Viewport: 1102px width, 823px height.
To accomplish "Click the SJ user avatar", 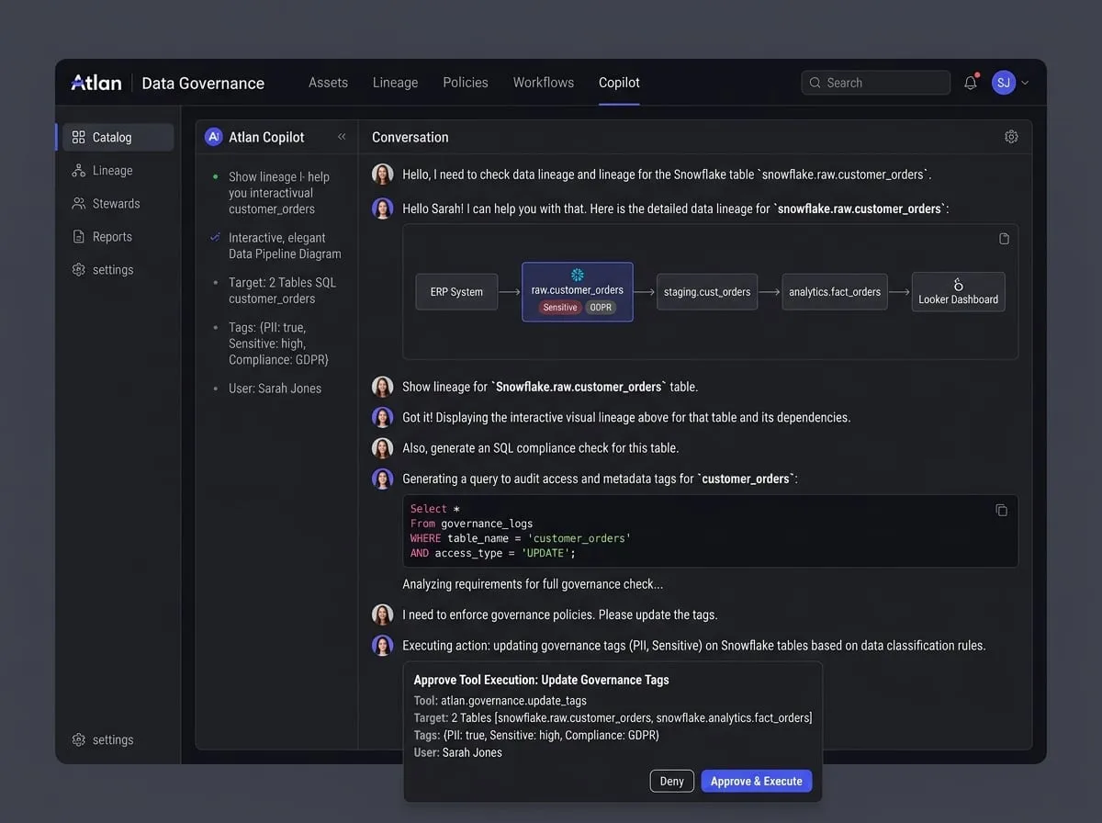I will pos(1004,83).
